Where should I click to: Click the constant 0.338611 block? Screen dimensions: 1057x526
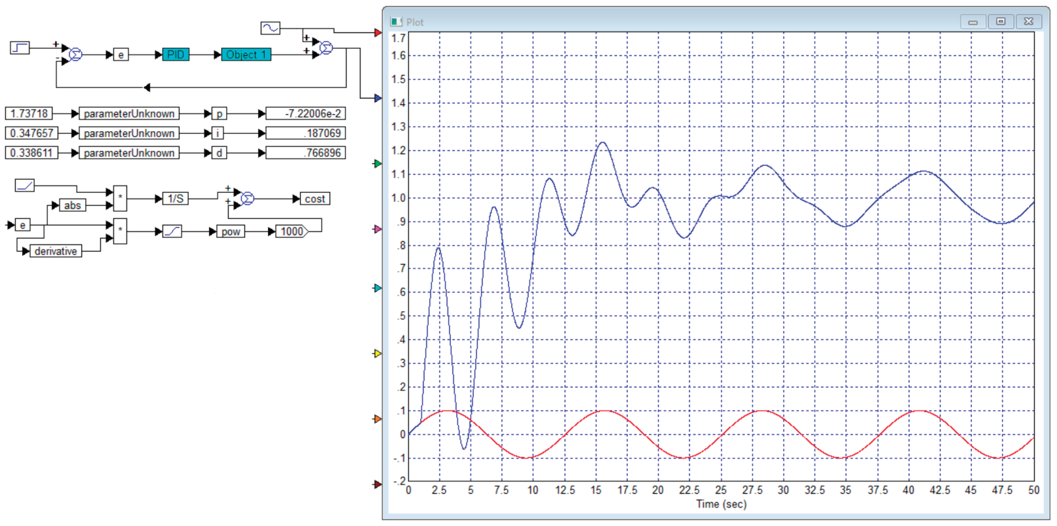coord(32,153)
